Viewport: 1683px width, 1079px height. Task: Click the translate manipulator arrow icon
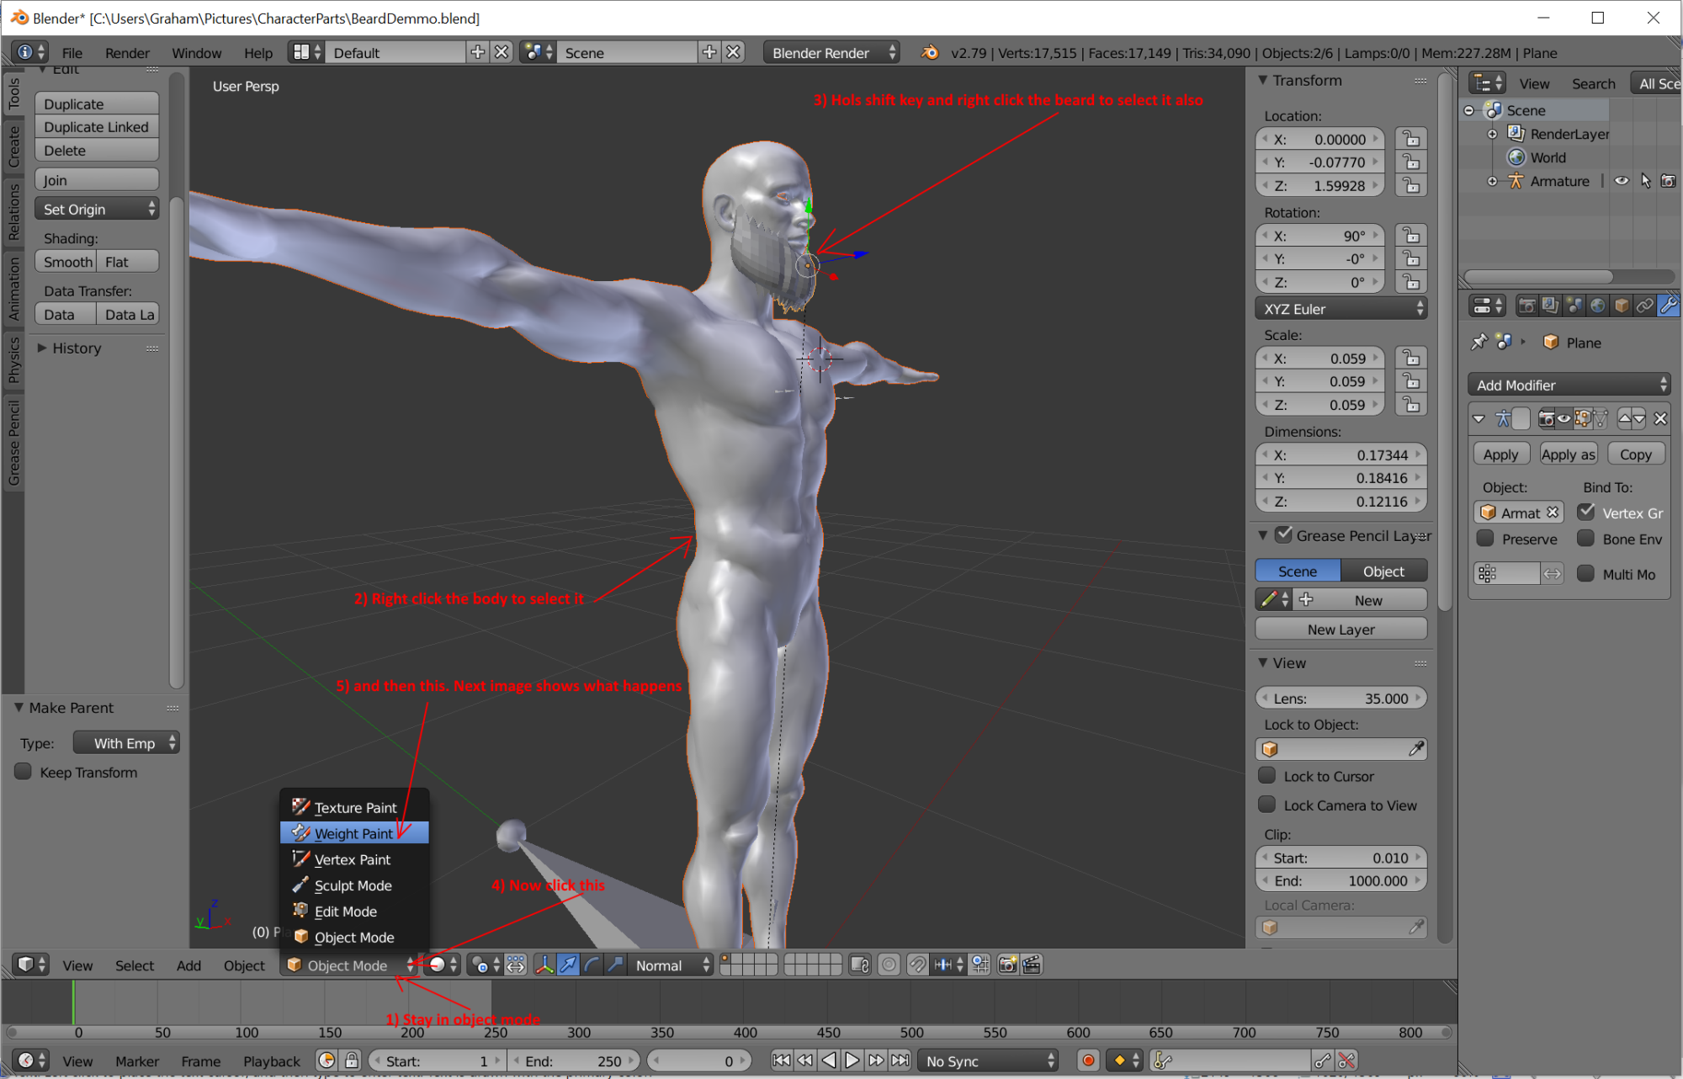pos(569,965)
